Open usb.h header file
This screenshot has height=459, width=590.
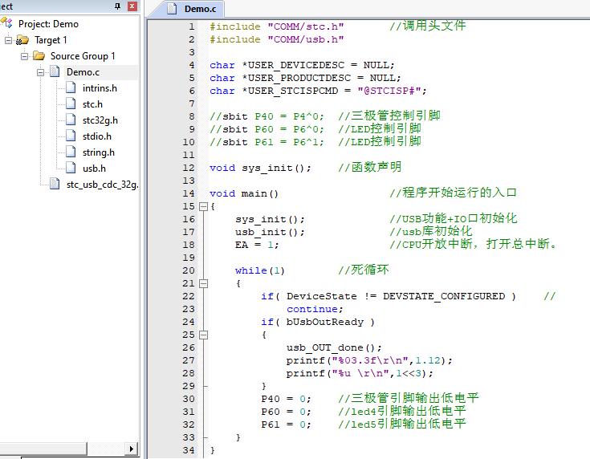tap(94, 169)
